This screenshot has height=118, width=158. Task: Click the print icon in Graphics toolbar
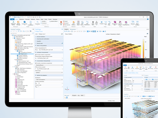(x=105, y=31)
